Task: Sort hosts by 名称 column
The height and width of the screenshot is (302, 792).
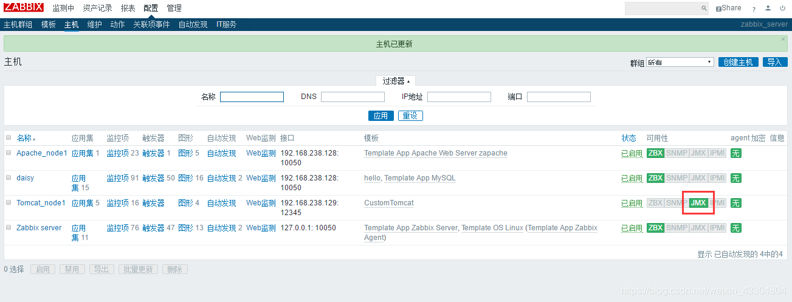Action: point(26,138)
